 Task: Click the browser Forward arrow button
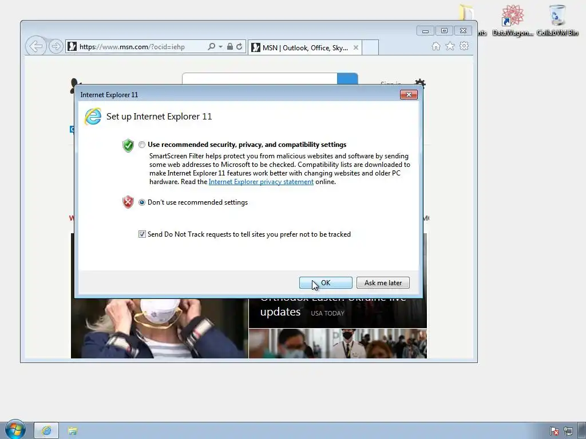click(x=56, y=46)
